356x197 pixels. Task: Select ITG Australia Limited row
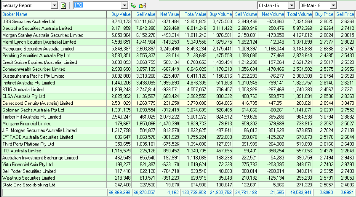point(178,151)
